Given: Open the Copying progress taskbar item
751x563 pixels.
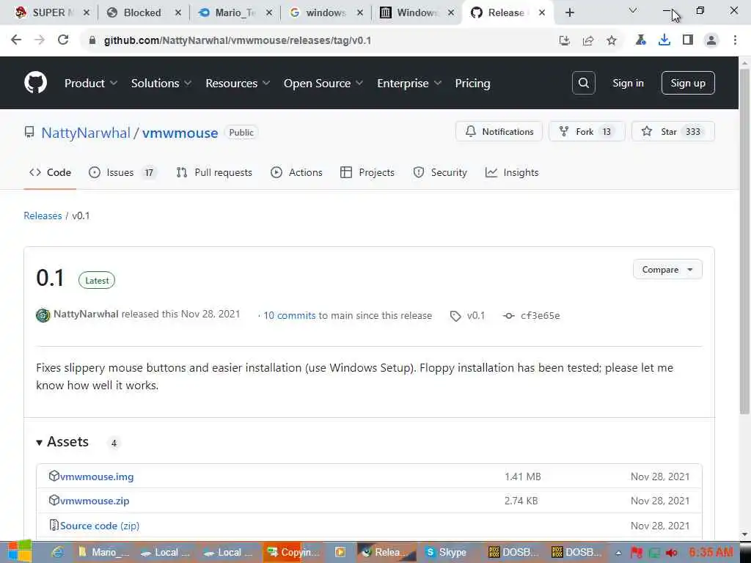Looking at the screenshot, I should 293,552.
